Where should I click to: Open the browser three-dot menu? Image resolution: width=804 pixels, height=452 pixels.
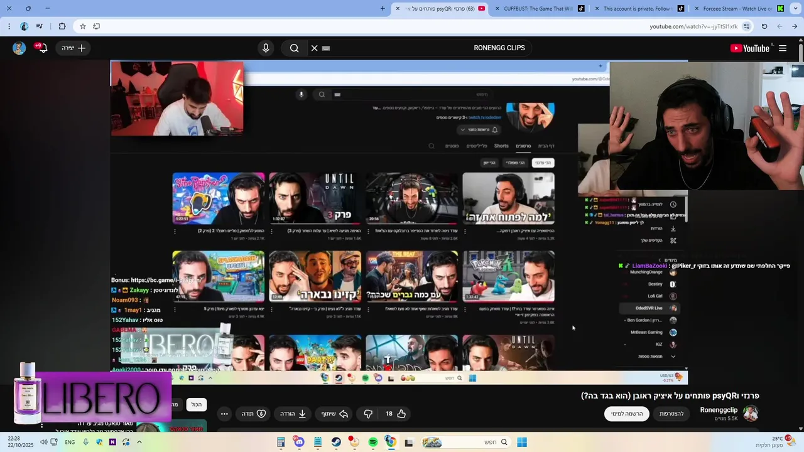[x=9, y=26]
